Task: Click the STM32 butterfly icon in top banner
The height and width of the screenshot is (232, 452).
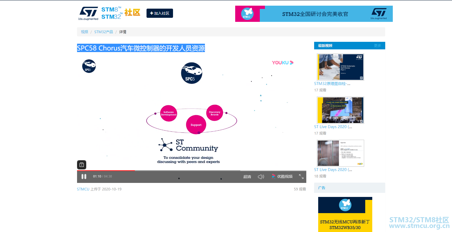Action: pyautogui.click(x=247, y=13)
